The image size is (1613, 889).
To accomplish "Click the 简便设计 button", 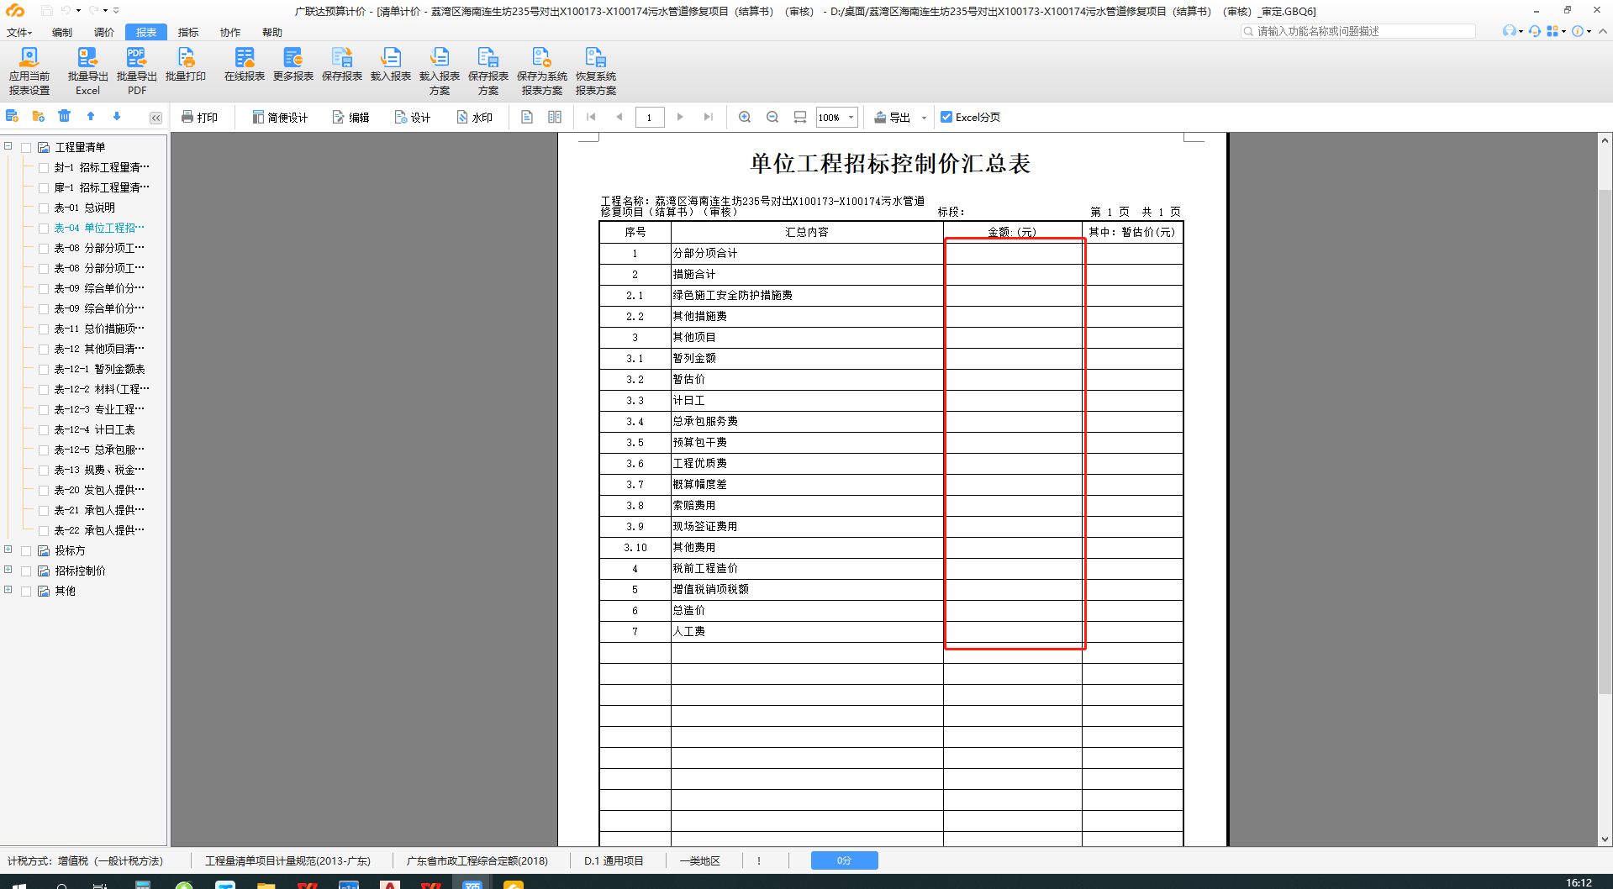I will click(280, 117).
